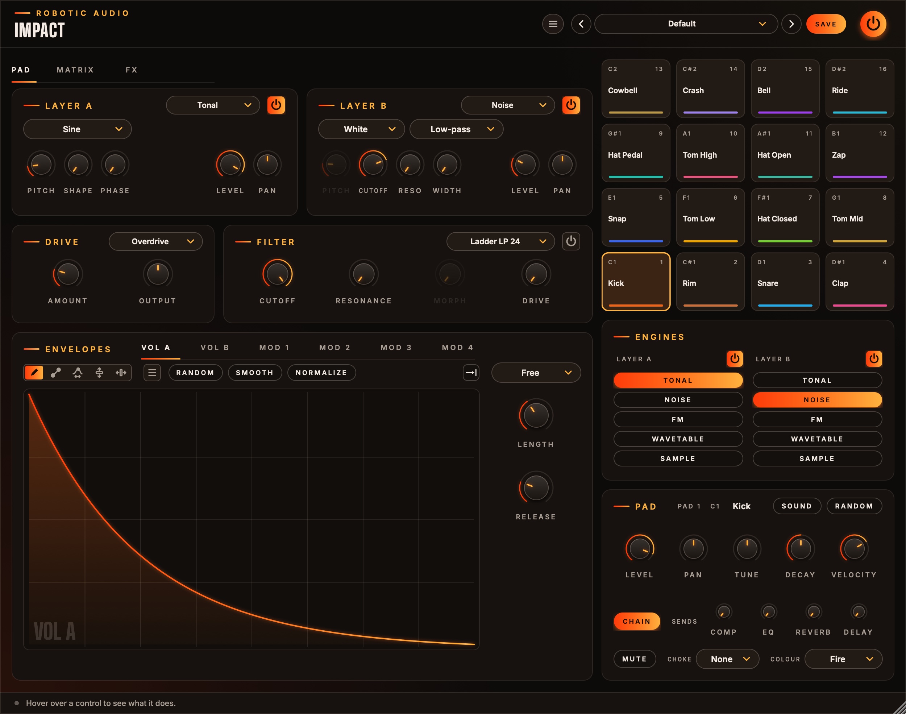Click the REVERB send knob

coord(813,612)
